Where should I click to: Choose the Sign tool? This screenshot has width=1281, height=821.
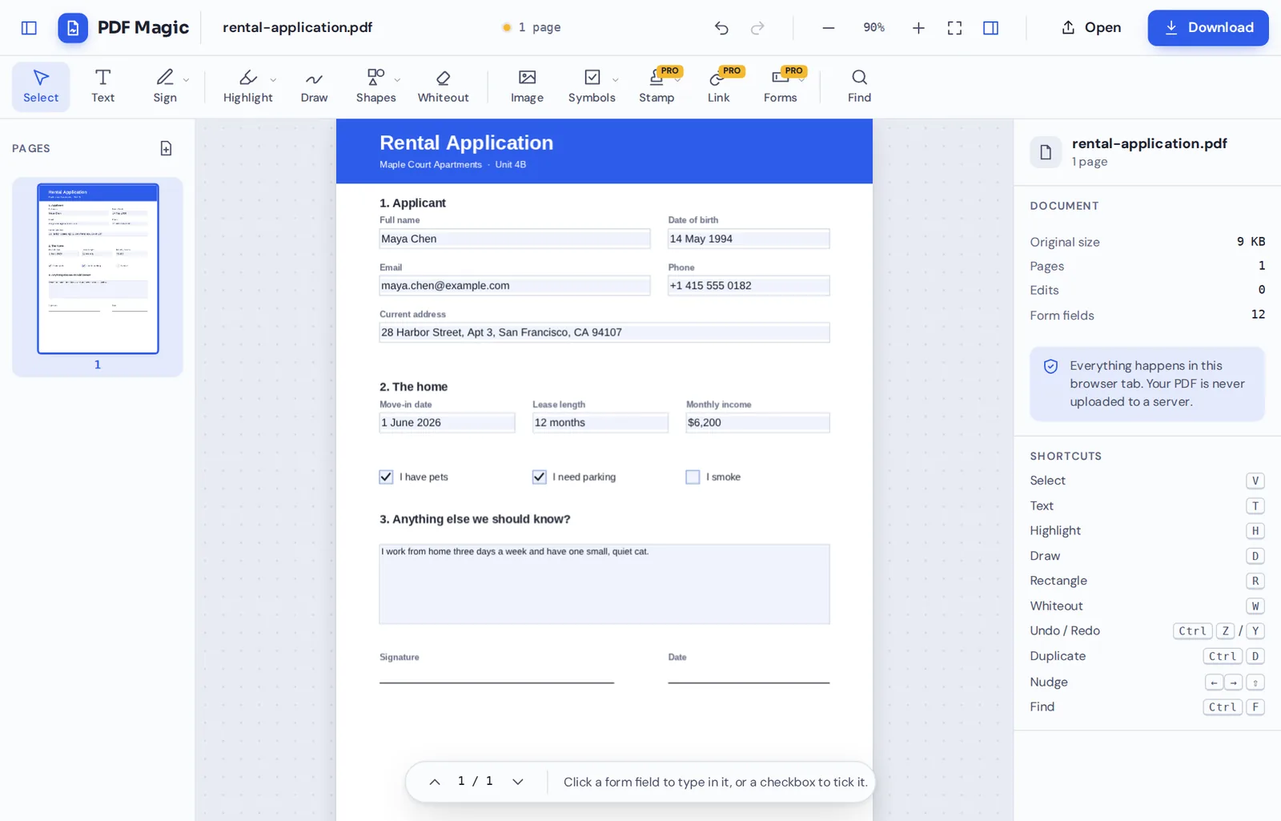(x=165, y=87)
